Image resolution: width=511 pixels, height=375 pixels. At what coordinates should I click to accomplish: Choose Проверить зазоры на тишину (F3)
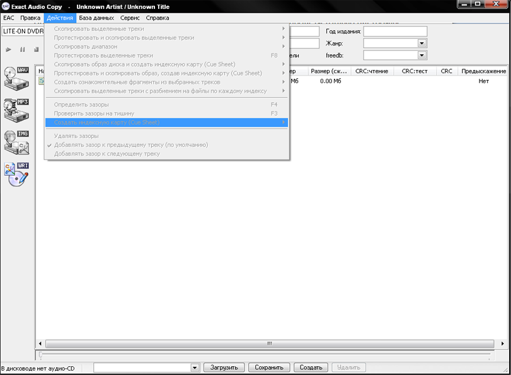(x=166, y=113)
